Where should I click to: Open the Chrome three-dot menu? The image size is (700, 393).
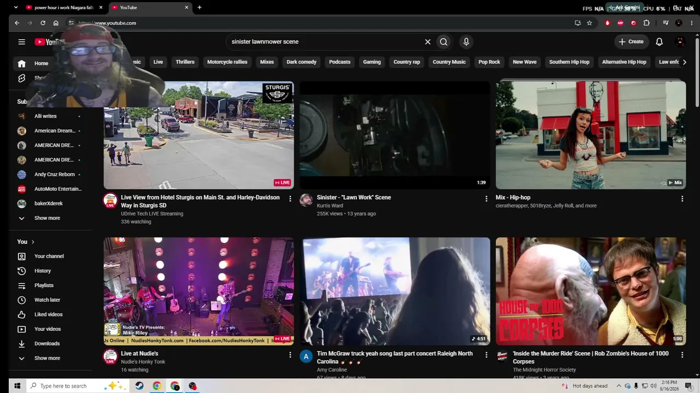(x=692, y=23)
